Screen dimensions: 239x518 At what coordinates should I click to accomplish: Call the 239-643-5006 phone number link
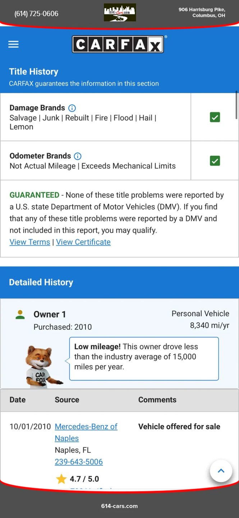79,462
